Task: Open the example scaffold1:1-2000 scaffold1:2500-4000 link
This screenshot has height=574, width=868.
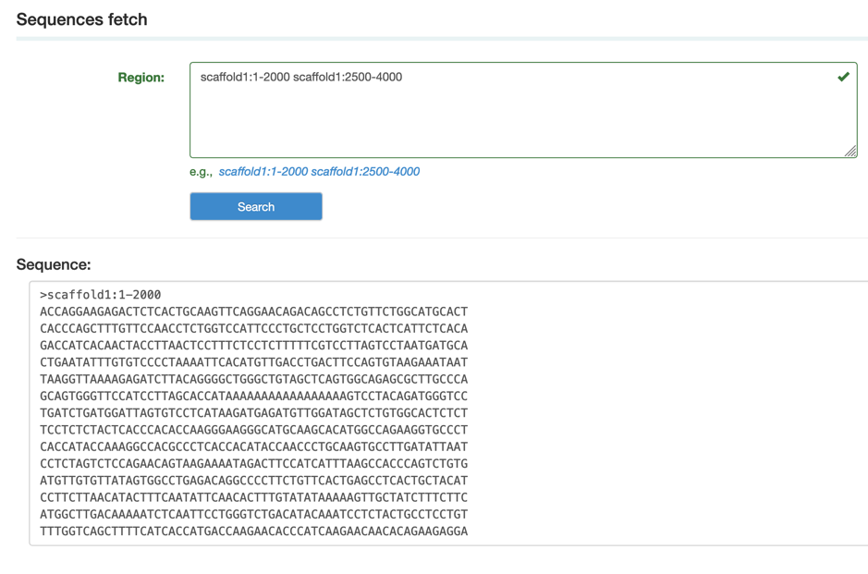Action: pos(319,171)
